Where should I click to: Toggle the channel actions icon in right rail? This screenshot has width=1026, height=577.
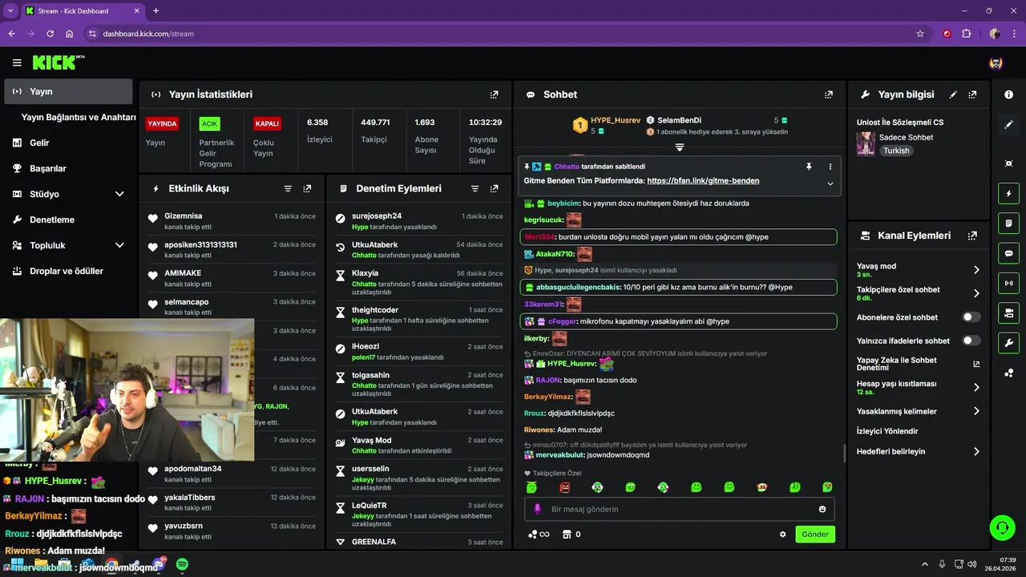1008,313
